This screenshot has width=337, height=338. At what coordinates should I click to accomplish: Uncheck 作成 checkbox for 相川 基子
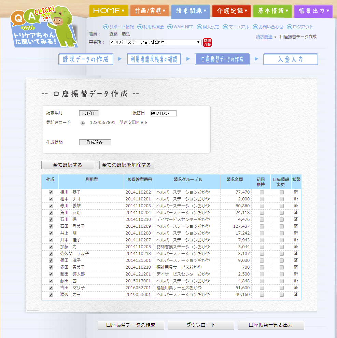51,192
